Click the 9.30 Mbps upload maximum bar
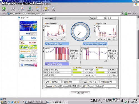This screenshot has height=104, width=139. 101,72
